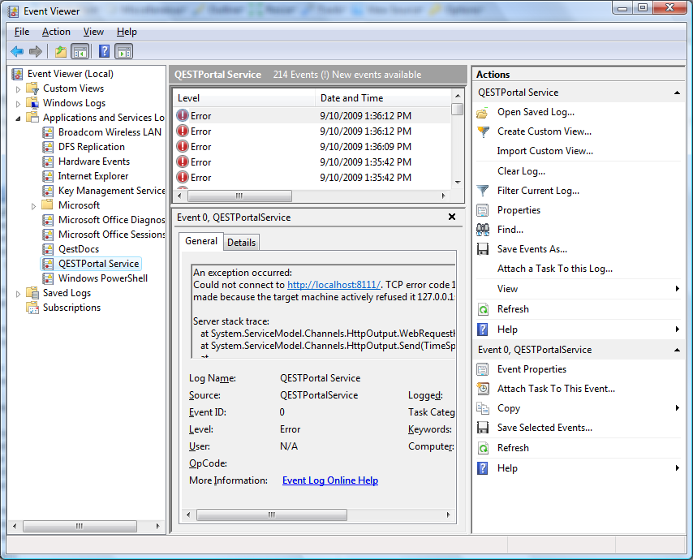Click the Find binoculars icon

click(x=484, y=230)
